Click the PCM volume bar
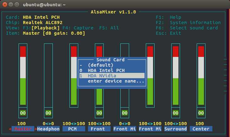 (x=74, y=75)
